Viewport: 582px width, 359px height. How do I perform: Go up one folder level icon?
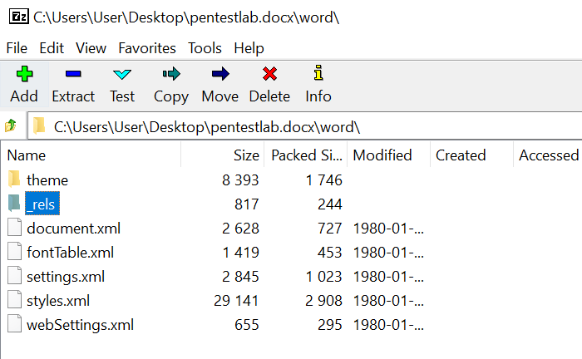click(11, 125)
